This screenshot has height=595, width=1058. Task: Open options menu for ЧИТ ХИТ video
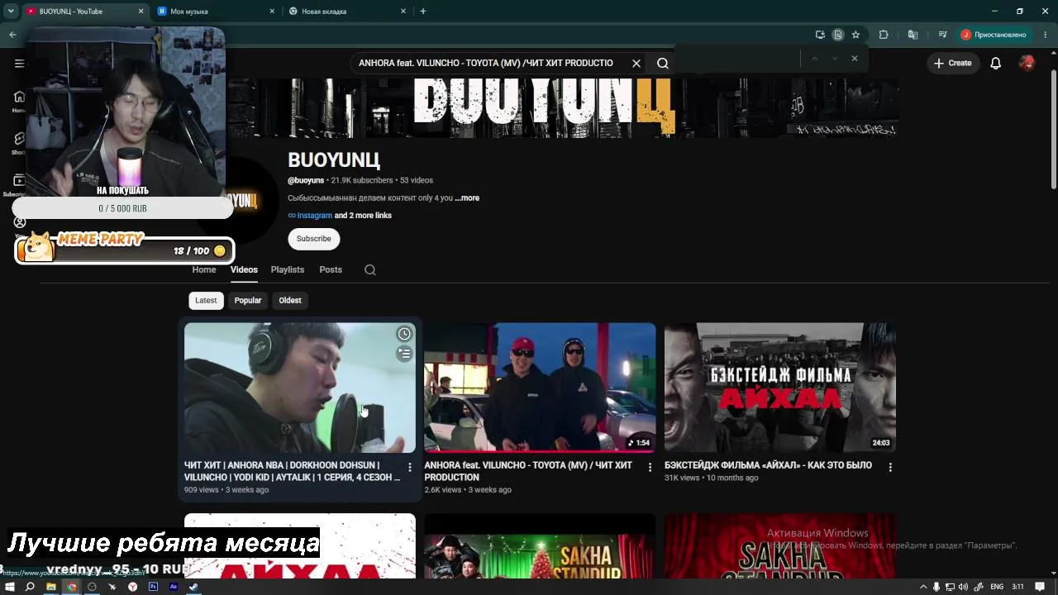click(x=410, y=468)
